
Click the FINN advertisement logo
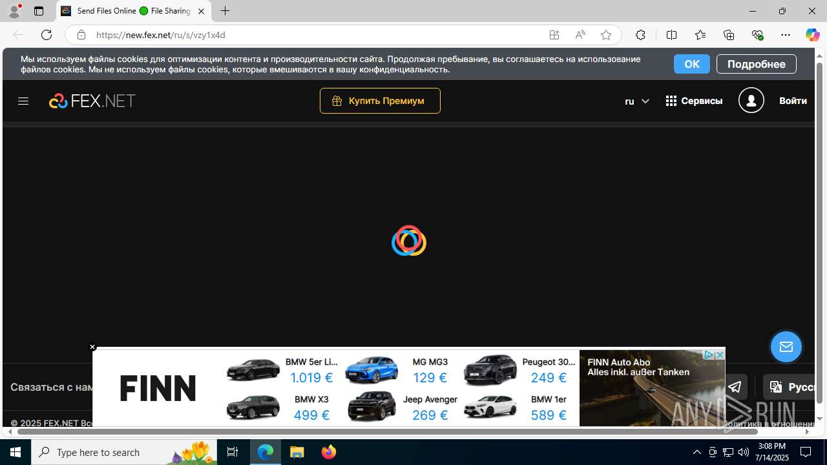point(158,388)
